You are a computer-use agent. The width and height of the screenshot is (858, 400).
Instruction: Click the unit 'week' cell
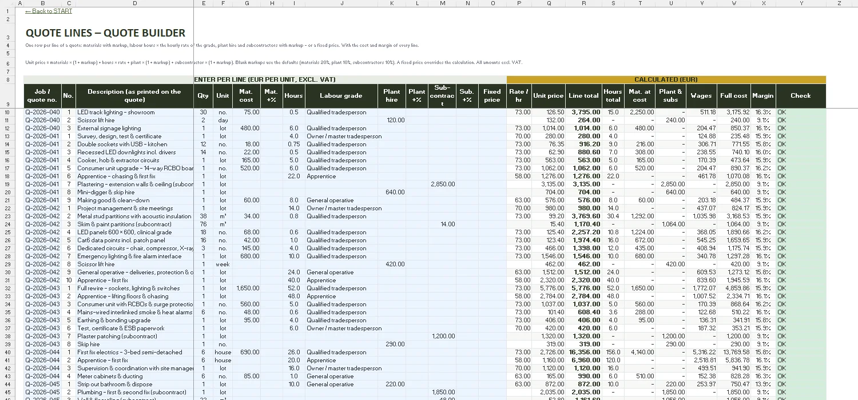[223, 264]
